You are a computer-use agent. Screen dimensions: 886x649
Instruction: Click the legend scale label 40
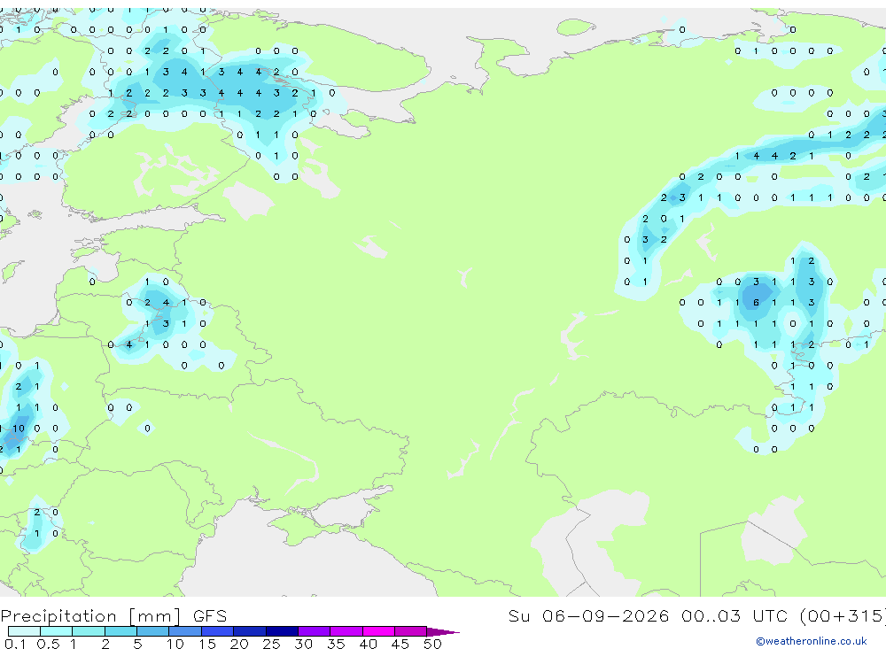pyautogui.click(x=368, y=644)
